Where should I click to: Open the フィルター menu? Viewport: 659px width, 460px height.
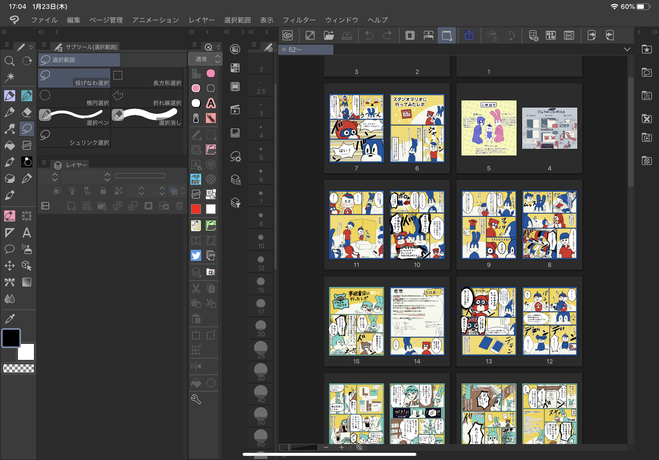(x=299, y=20)
